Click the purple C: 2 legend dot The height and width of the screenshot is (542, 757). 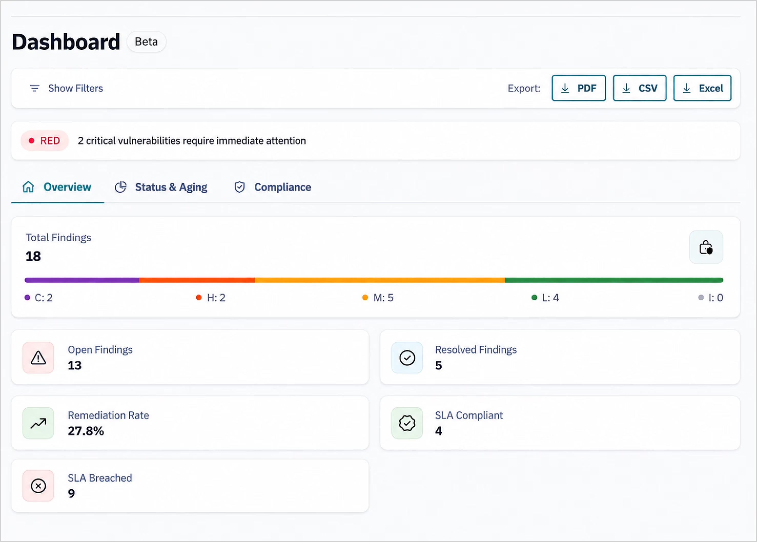click(x=27, y=298)
